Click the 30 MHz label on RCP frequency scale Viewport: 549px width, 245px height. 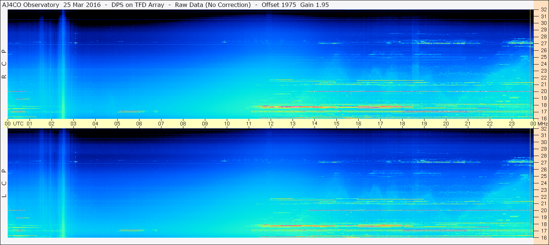pyautogui.click(x=544, y=23)
